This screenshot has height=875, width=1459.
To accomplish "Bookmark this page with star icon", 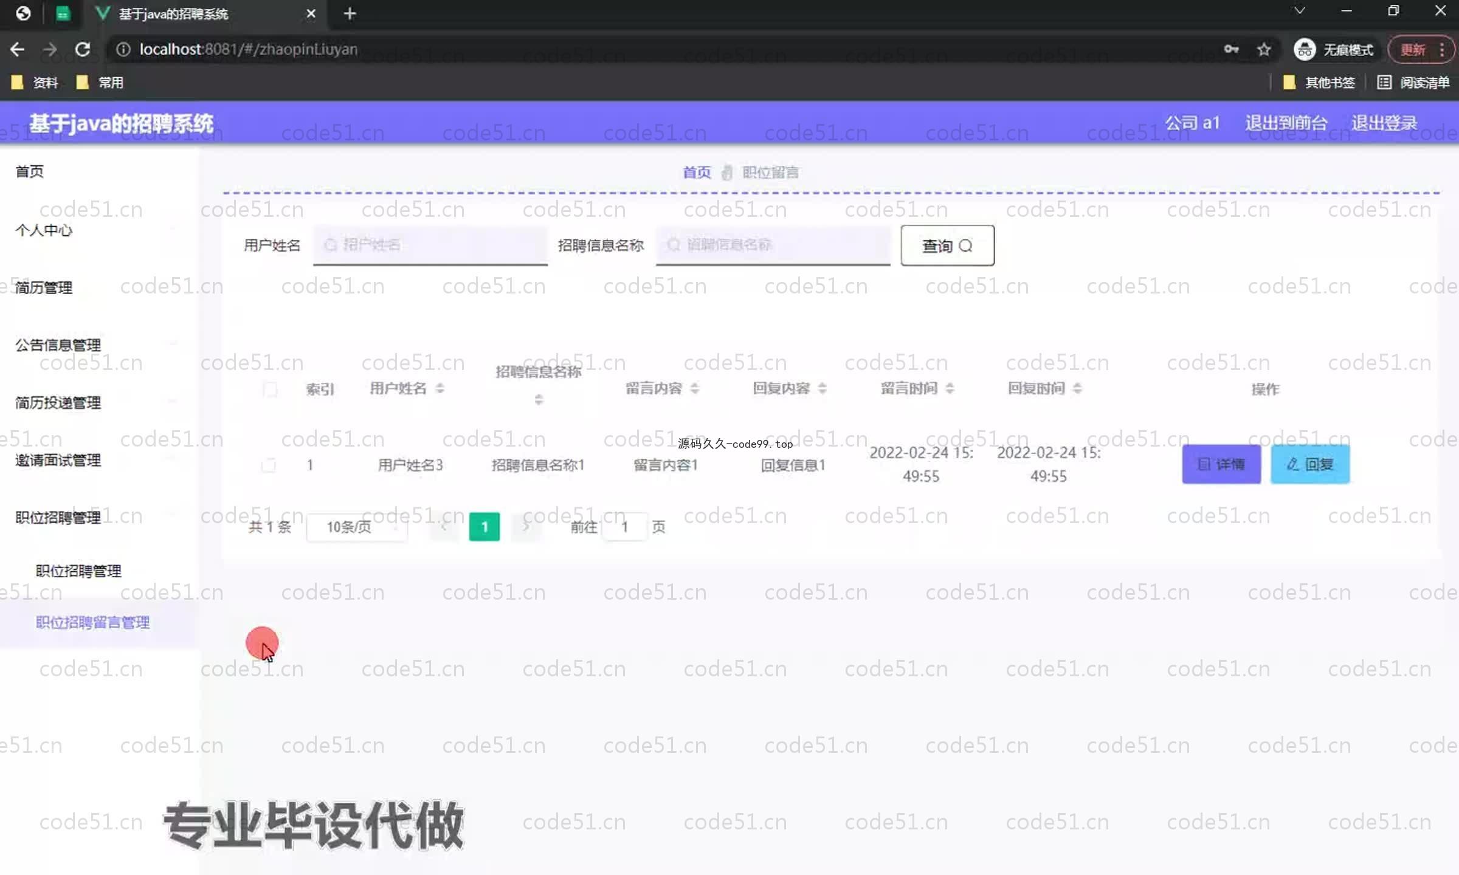I will [x=1264, y=49].
